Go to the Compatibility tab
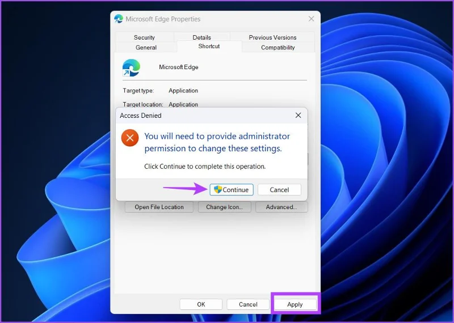This screenshot has width=454, height=323. (278, 48)
